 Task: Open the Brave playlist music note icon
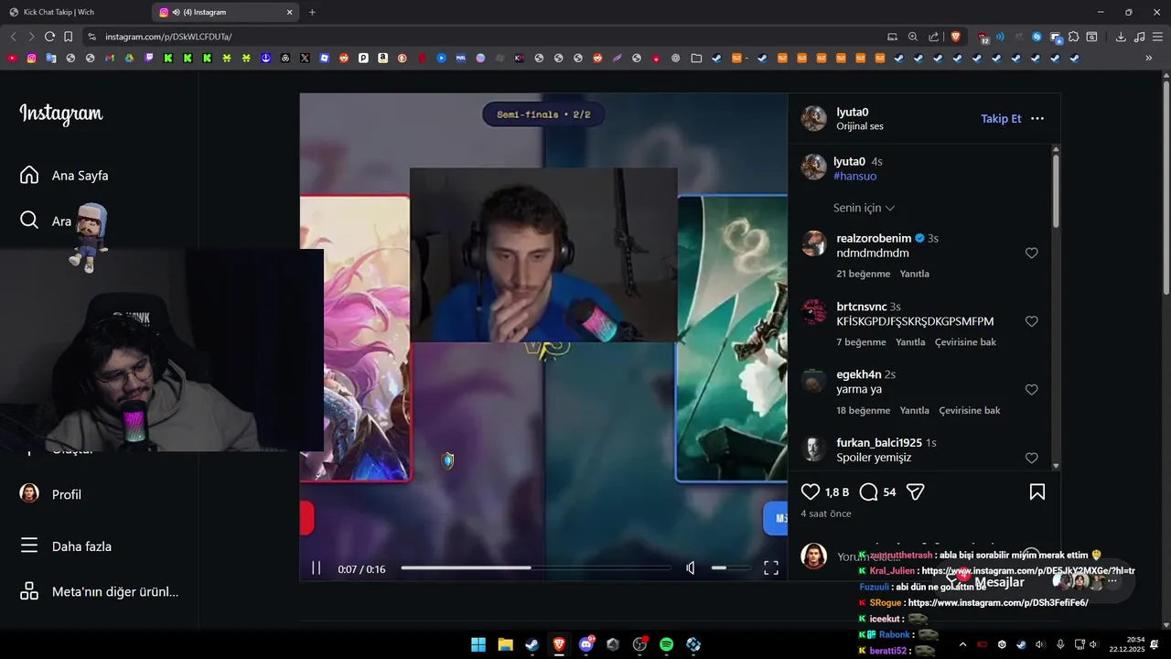(1139, 37)
